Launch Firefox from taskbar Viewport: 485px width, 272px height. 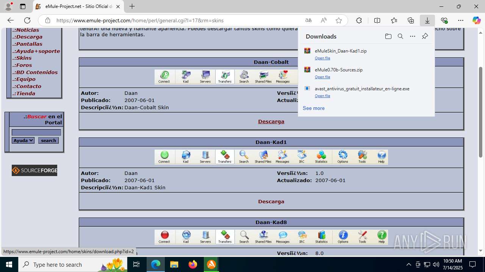[193, 264]
